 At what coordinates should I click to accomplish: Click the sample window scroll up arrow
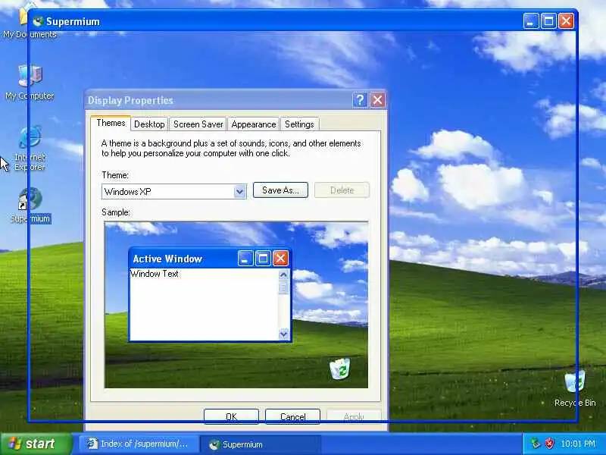pos(283,275)
